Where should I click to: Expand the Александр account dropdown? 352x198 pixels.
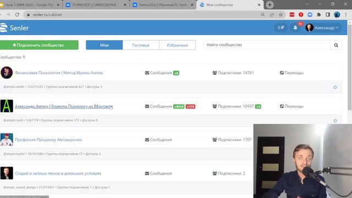tap(323, 28)
